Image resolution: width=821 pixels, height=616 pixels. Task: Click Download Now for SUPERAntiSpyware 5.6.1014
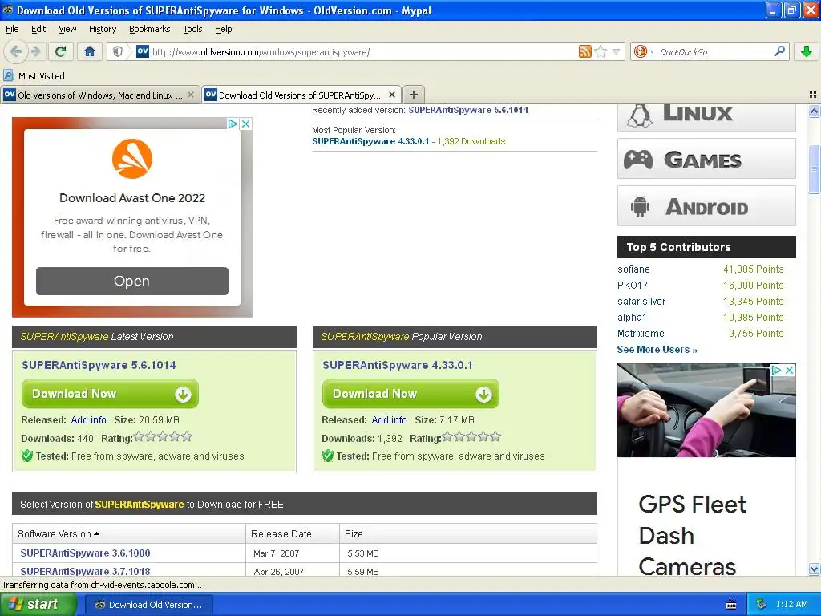tap(110, 393)
